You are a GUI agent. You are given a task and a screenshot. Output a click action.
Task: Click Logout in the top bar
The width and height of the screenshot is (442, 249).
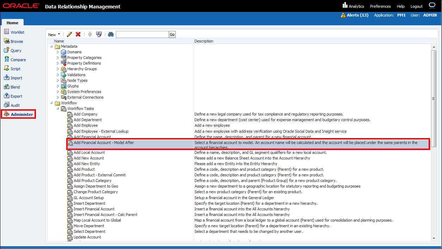pos(417,6)
